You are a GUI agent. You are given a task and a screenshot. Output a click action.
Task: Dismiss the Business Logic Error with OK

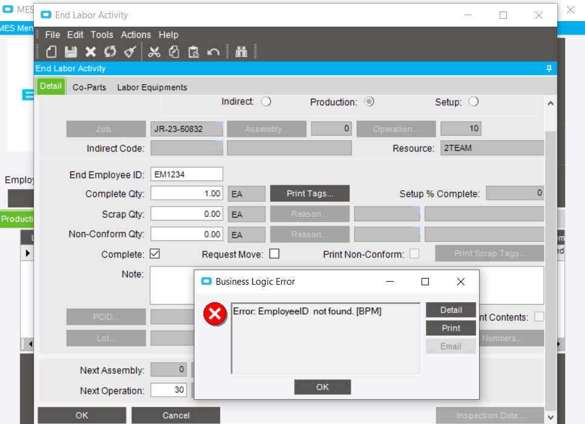point(322,387)
